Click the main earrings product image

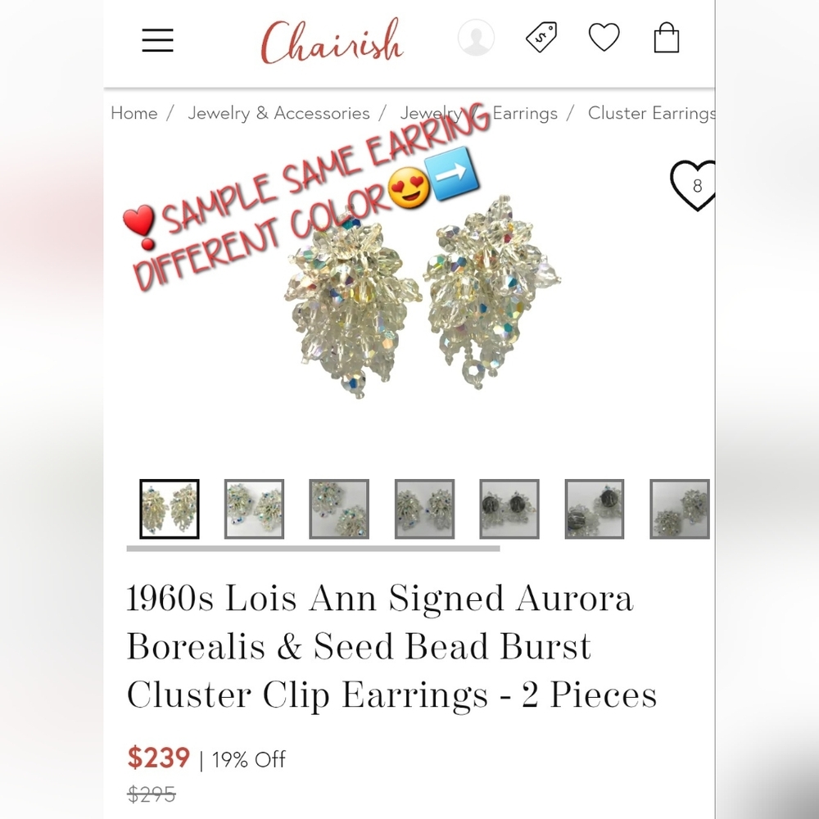click(422, 298)
